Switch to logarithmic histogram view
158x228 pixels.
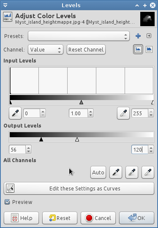(149, 49)
